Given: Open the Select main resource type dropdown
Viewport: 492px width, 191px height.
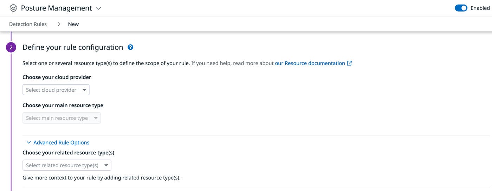Looking at the screenshot, I should tap(61, 118).
